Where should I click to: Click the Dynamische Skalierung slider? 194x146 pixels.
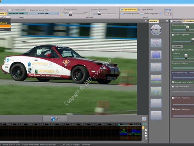click(x=183, y=68)
